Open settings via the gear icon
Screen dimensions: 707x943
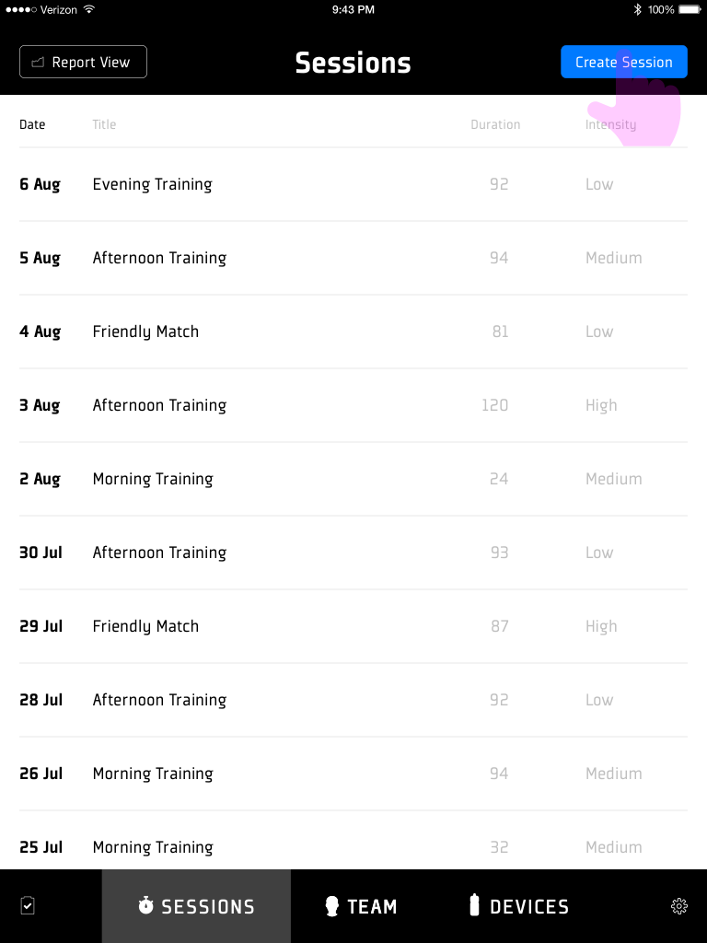tap(679, 906)
